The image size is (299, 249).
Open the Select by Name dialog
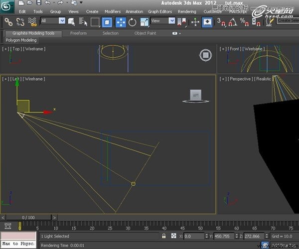point(83,21)
